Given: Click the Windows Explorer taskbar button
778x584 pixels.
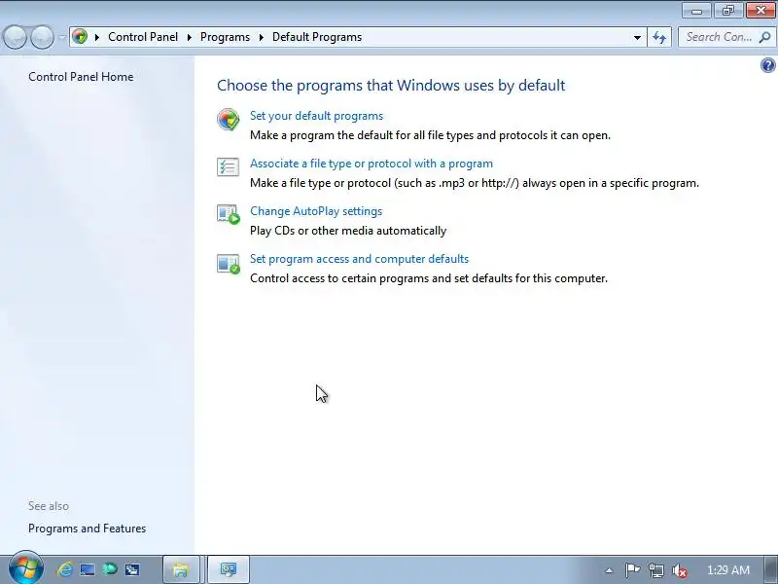Looking at the screenshot, I should (x=181, y=569).
